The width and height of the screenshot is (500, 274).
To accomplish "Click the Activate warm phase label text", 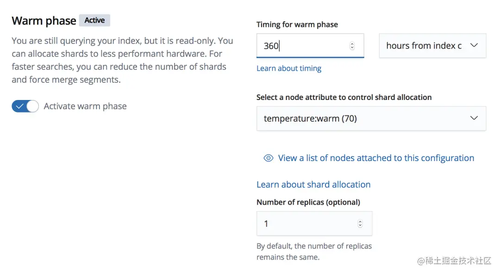I will pos(85,106).
